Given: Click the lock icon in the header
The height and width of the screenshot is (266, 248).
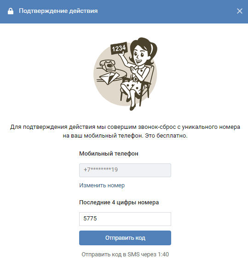Looking at the screenshot, I should (x=11, y=11).
